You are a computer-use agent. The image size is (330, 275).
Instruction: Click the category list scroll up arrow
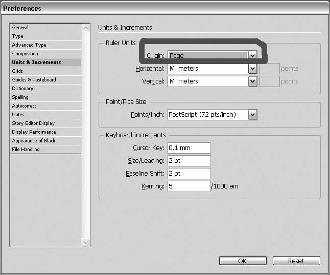pyautogui.click(x=86, y=28)
